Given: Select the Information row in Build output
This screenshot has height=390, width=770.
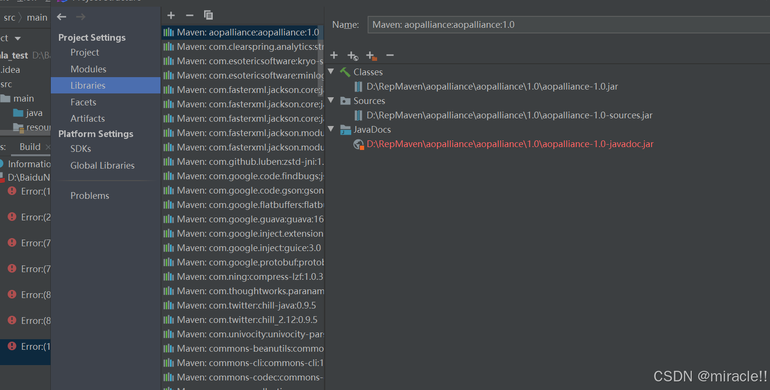Looking at the screenshot, I should coord(25,164).
